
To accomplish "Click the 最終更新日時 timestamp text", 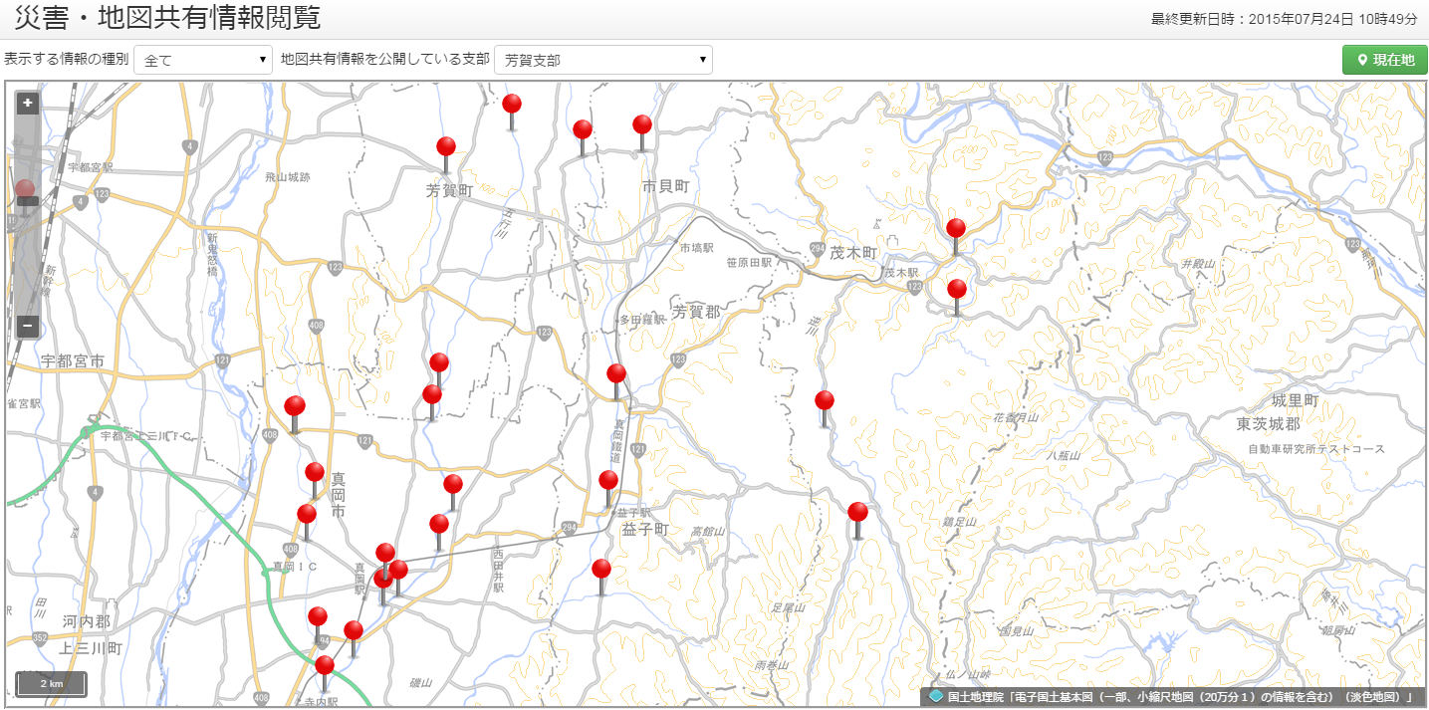I will pos(1285,19).
